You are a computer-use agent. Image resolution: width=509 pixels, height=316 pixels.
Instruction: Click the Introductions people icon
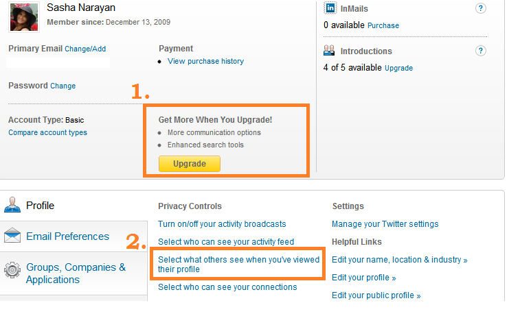tap(329, 50)
